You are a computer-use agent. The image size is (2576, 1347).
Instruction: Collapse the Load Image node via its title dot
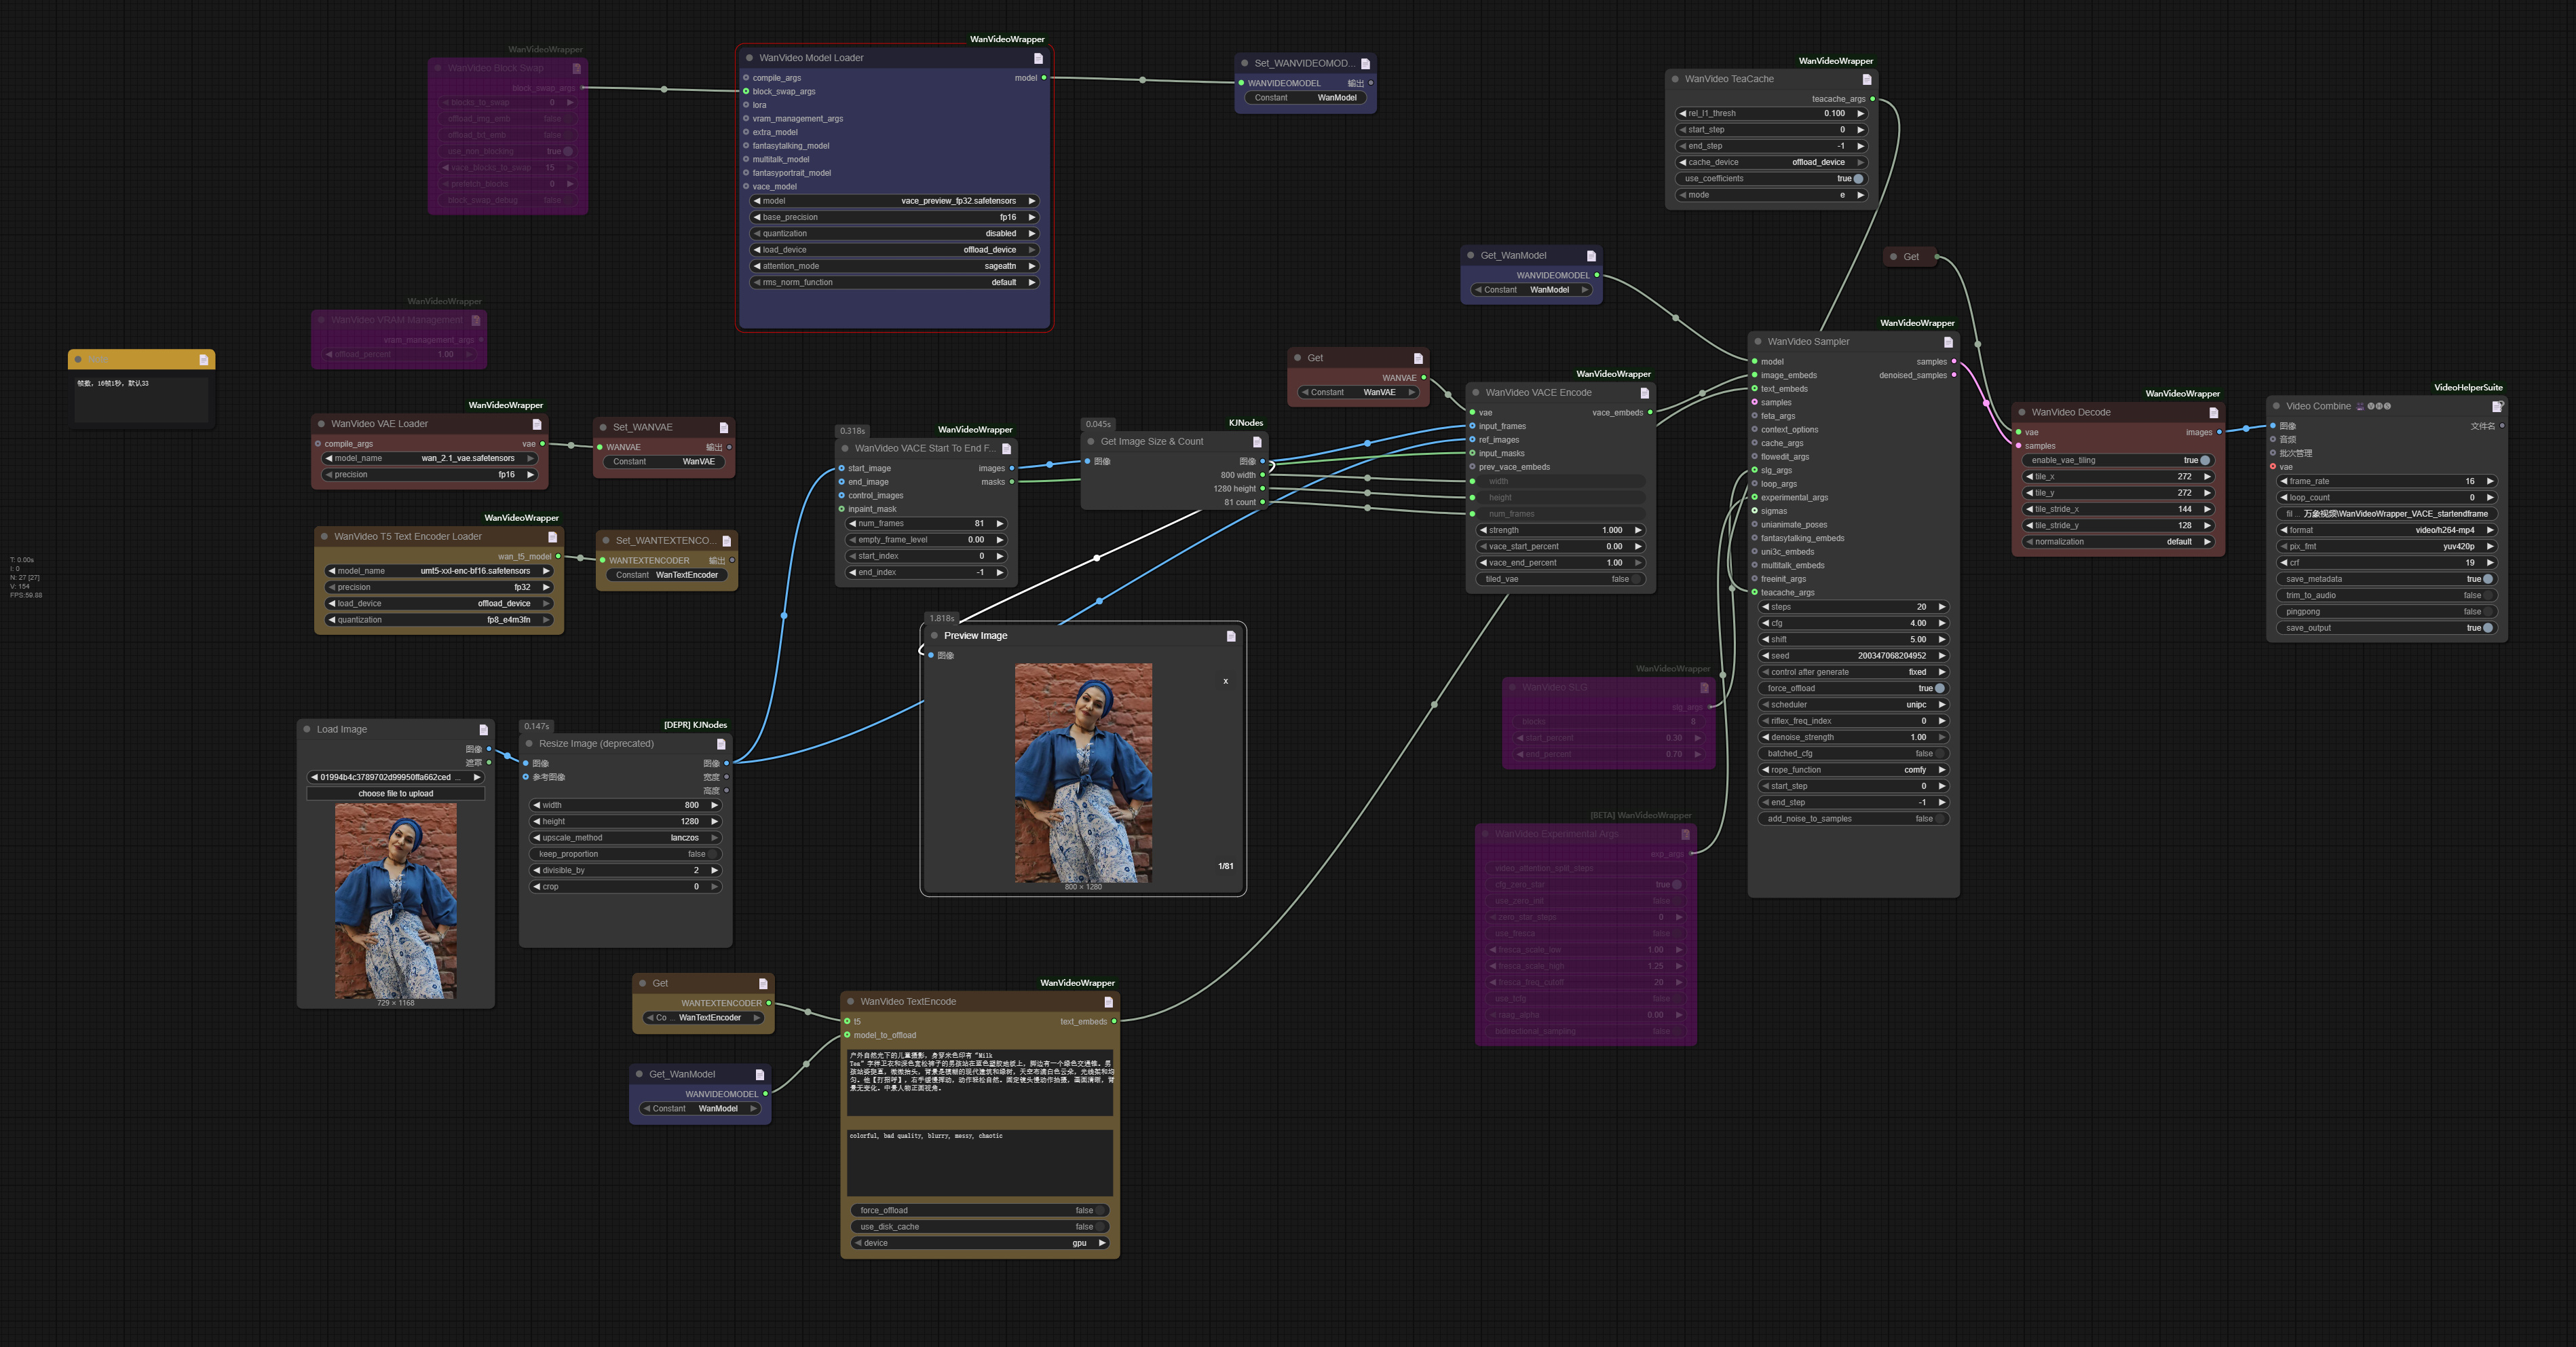(308, 728)
